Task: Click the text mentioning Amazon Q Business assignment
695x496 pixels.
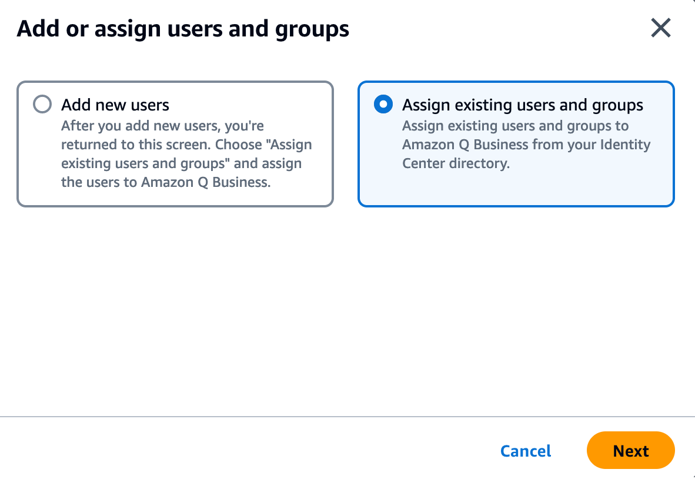Action: click(x=526, y=145)
